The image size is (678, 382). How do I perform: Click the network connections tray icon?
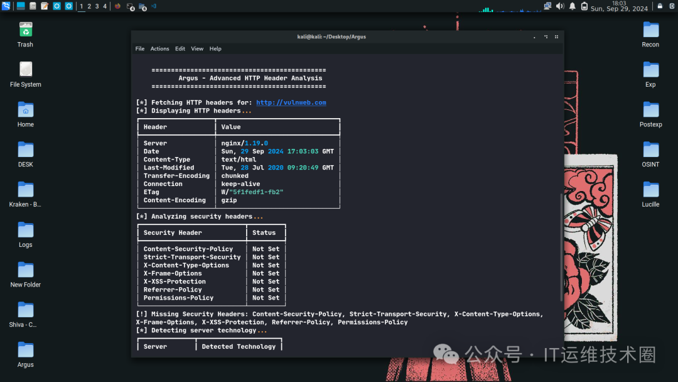coord(547,6)
